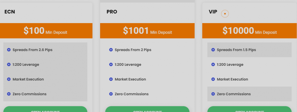Click the $1001 Min Deposit banner
The width and height of the screenshot is (297, 112).
tap(147, 31)
